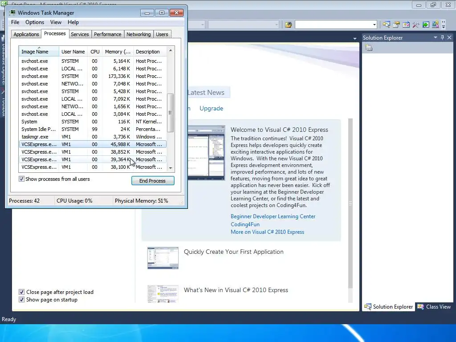Click What's New in Visual C# 2010 Express
Viewport: 456px width, 342px height.
coord(236,290)
